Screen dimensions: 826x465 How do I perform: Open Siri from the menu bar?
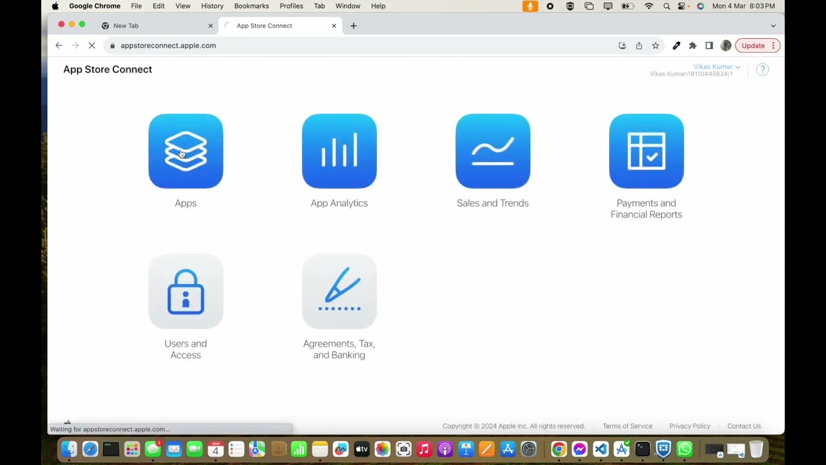700,6
